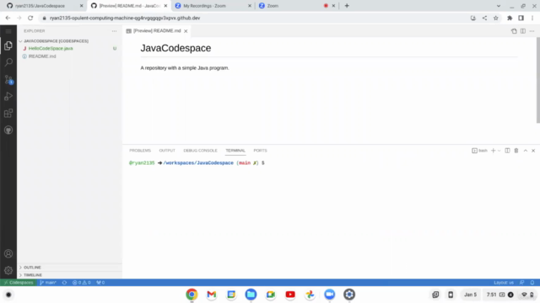Switch to the Ports tab
This screenshot has width=540, height=303.
click(260, 151)
